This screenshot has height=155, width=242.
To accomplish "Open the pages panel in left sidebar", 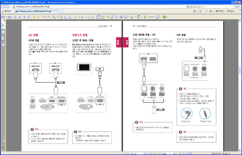I will tap(3, 32).
